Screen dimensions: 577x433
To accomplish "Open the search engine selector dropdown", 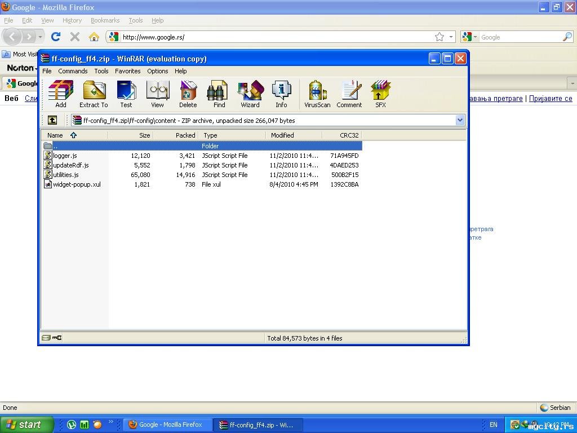I will click(471, 37).
